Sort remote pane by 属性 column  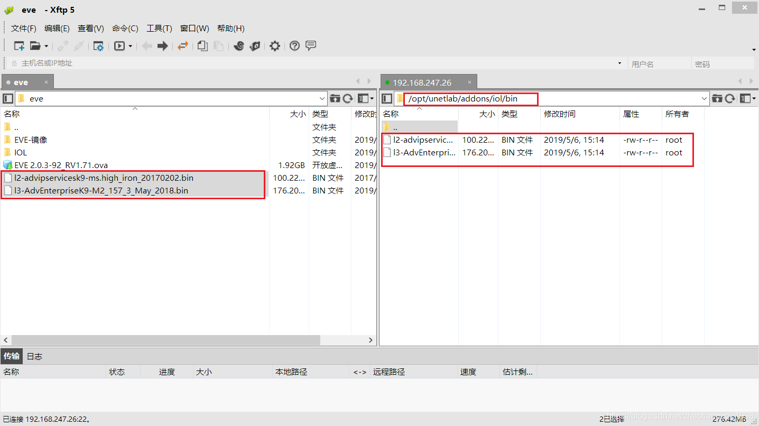[641, 114]
